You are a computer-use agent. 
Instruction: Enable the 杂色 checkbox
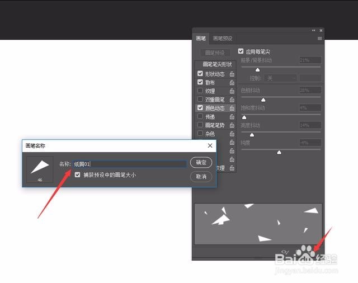point(200,133)
